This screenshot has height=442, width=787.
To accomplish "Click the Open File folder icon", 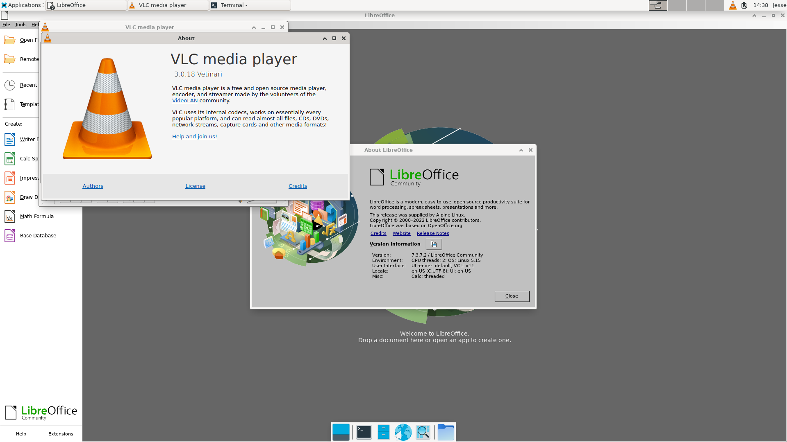I will pyautogui.click(x=10, y=40).
